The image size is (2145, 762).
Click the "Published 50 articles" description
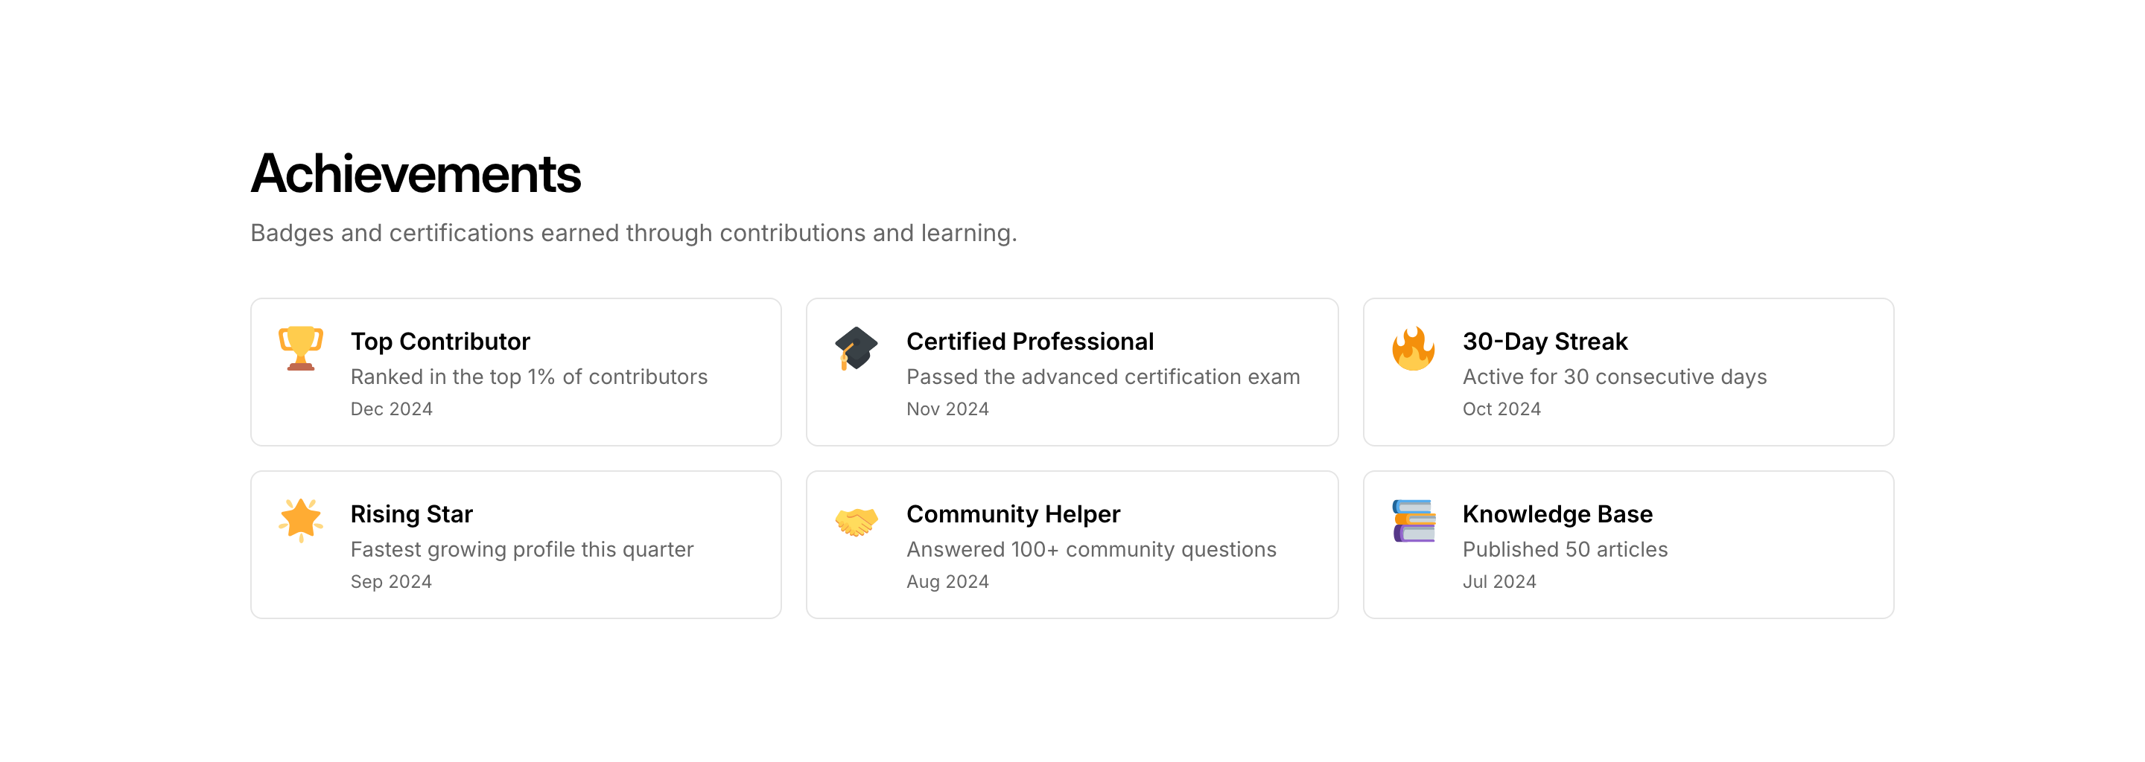[x=1565, y=549]
